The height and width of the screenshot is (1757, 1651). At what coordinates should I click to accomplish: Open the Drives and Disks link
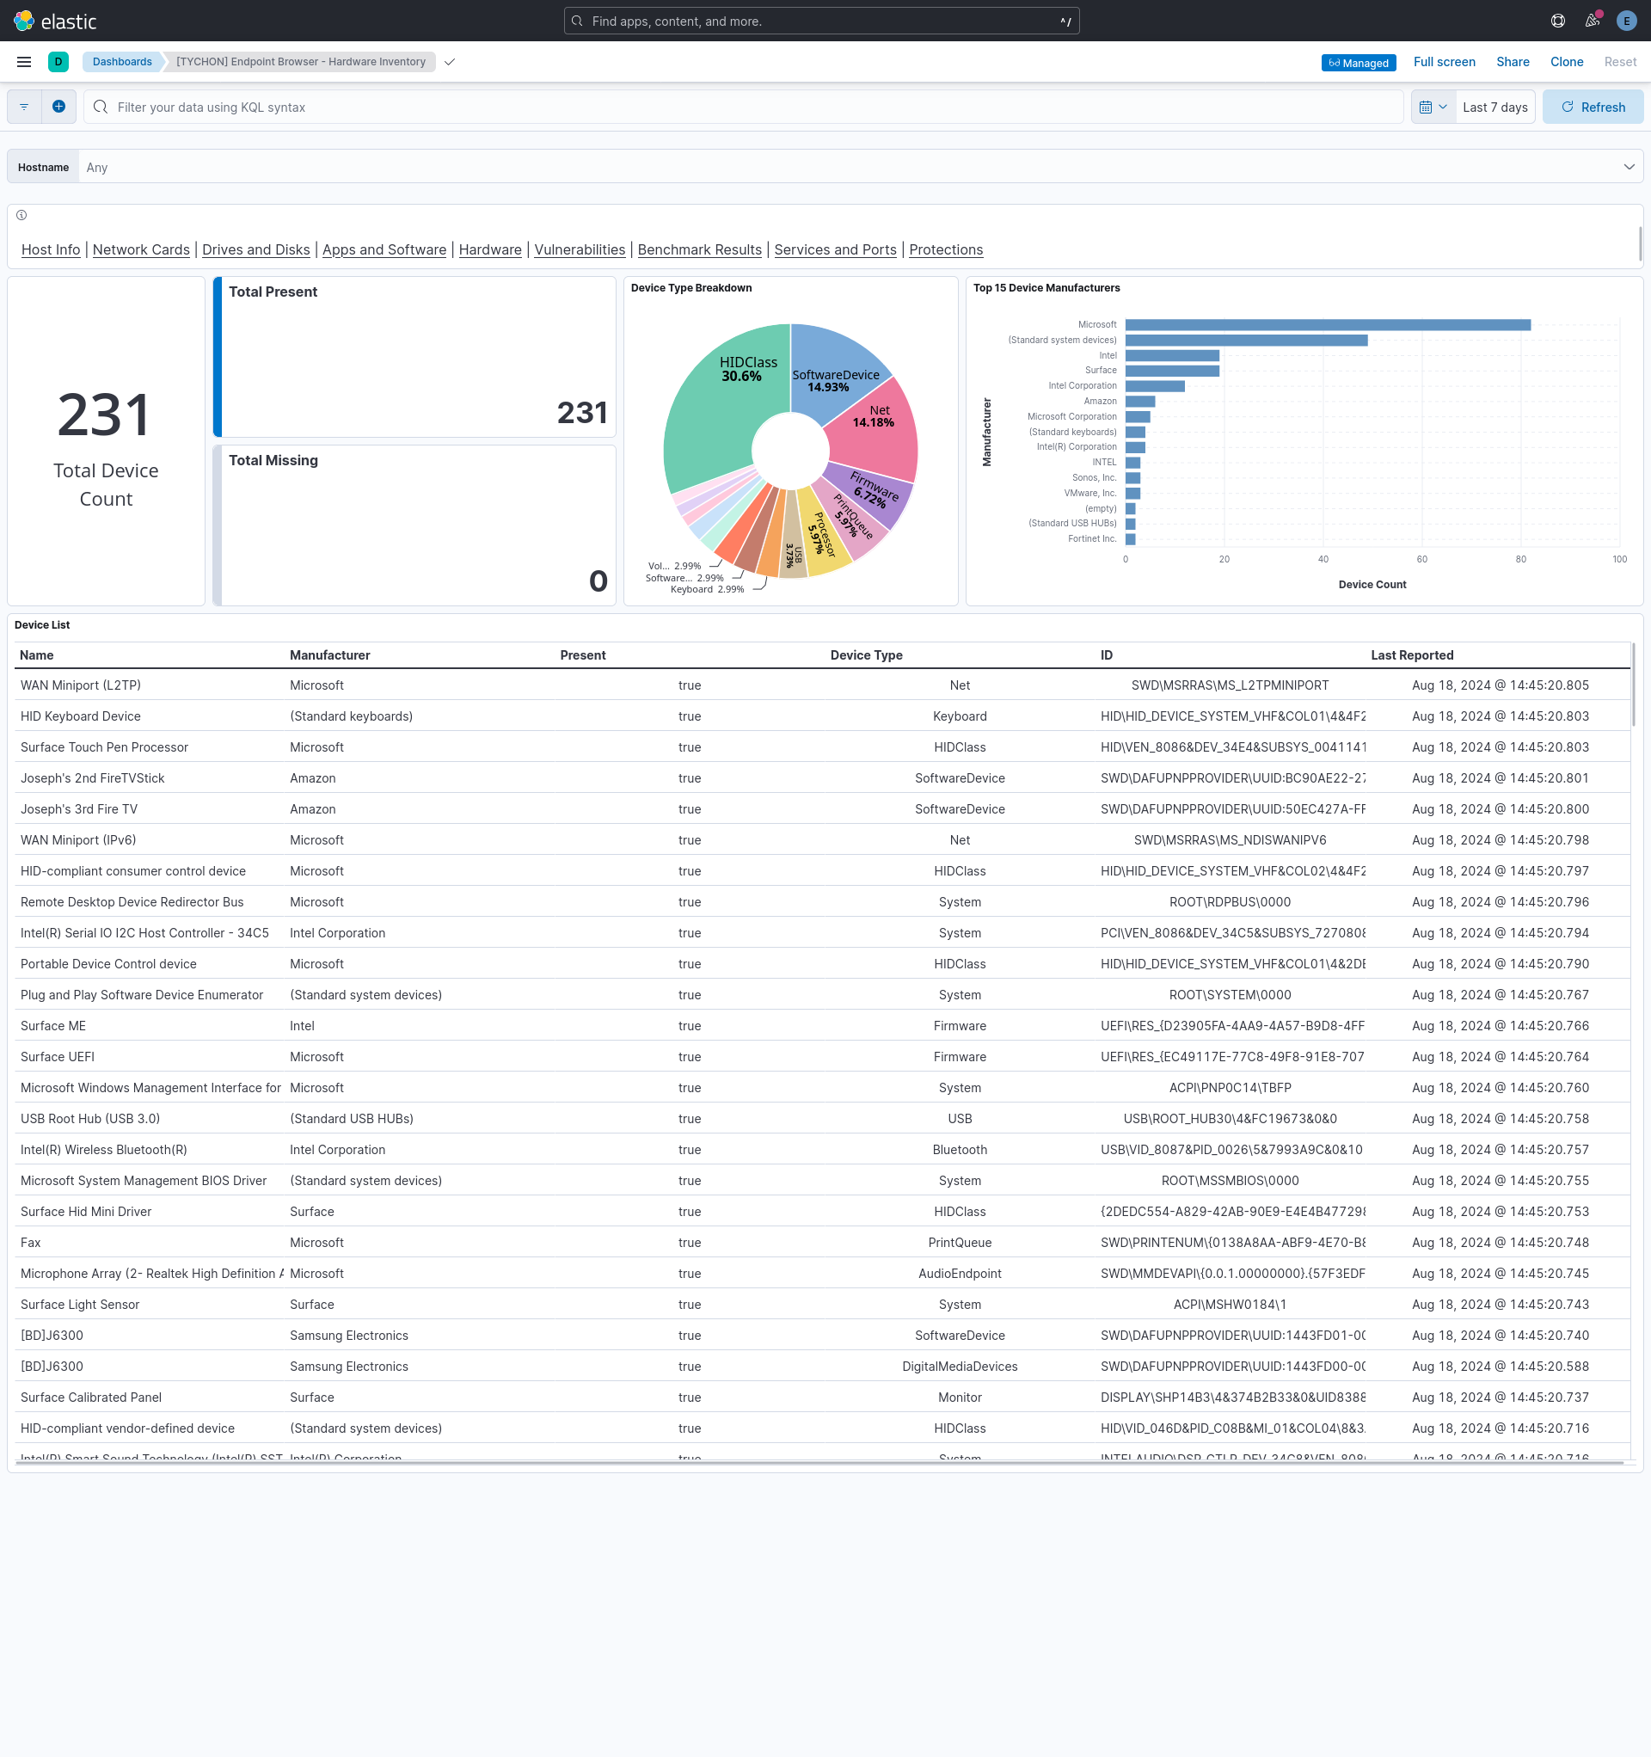point(256,249)
